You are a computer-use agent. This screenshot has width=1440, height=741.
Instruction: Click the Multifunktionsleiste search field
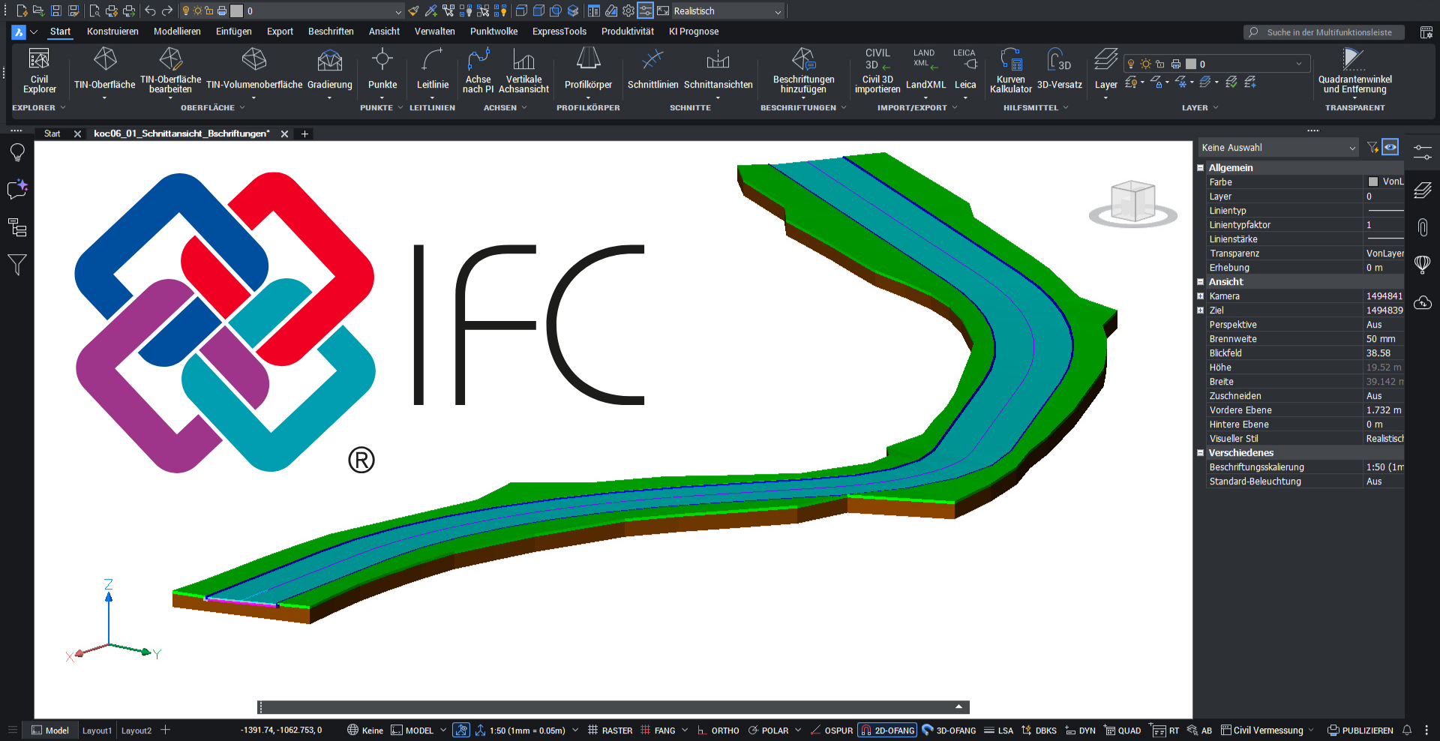(1324, 32)
